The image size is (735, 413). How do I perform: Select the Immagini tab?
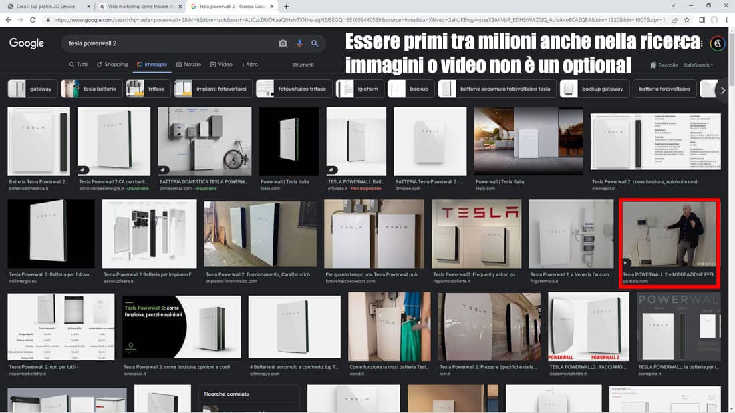[152, 65]
